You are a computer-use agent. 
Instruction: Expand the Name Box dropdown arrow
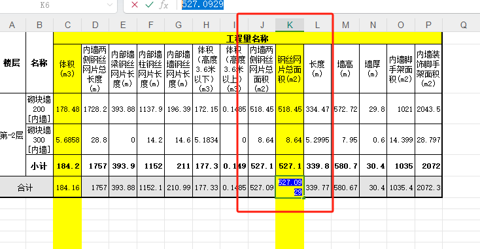tap(110, 5)
